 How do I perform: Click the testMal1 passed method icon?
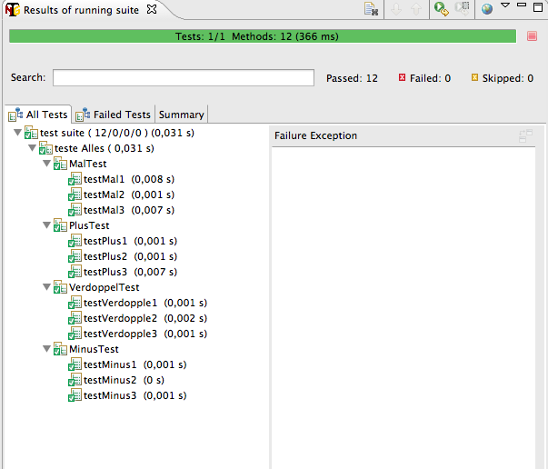[x=75, y=179]
